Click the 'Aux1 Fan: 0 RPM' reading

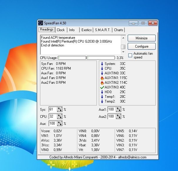pos(53,78)
